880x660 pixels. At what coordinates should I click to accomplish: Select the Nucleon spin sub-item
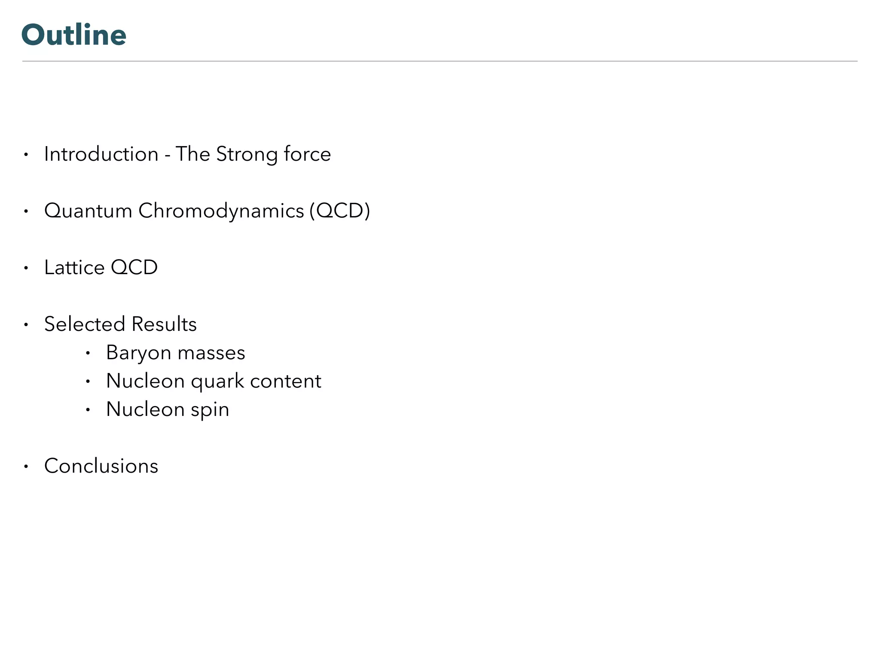(168, 409)
